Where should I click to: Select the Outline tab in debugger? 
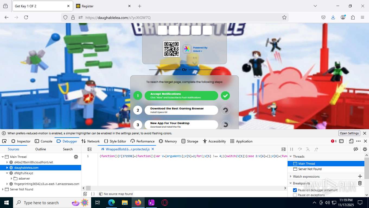41,149
